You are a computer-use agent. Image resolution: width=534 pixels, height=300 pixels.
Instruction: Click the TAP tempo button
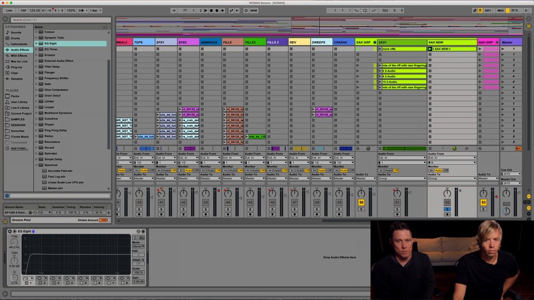(x=23, y=11)
